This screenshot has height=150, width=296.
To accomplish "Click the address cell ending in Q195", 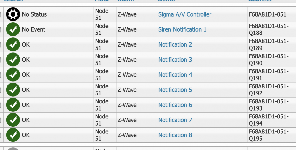I will tap(268, 135).
